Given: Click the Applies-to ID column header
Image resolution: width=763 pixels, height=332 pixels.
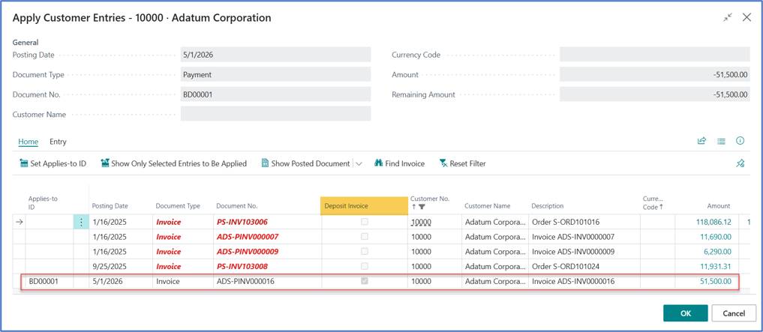Looking at the screenshot, I should [43, 202].
